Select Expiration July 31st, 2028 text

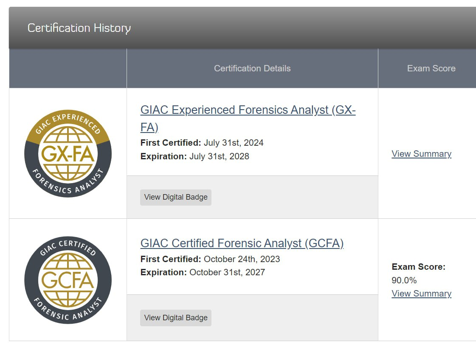pyautogui.click(x=194, y=156)
